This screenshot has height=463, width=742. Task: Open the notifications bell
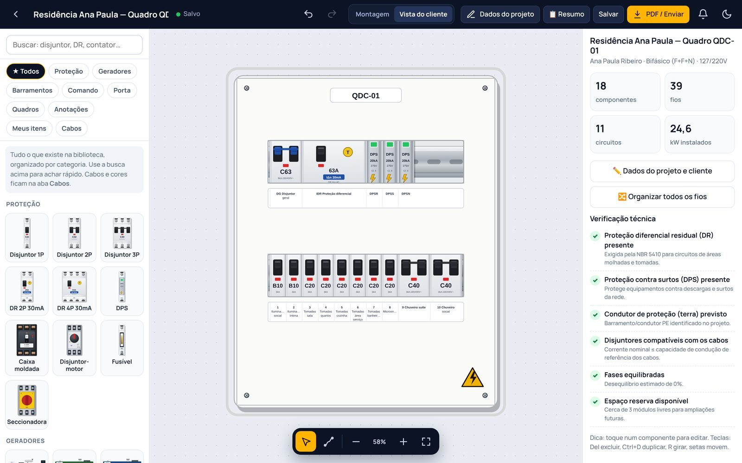[x=703, y=14]
